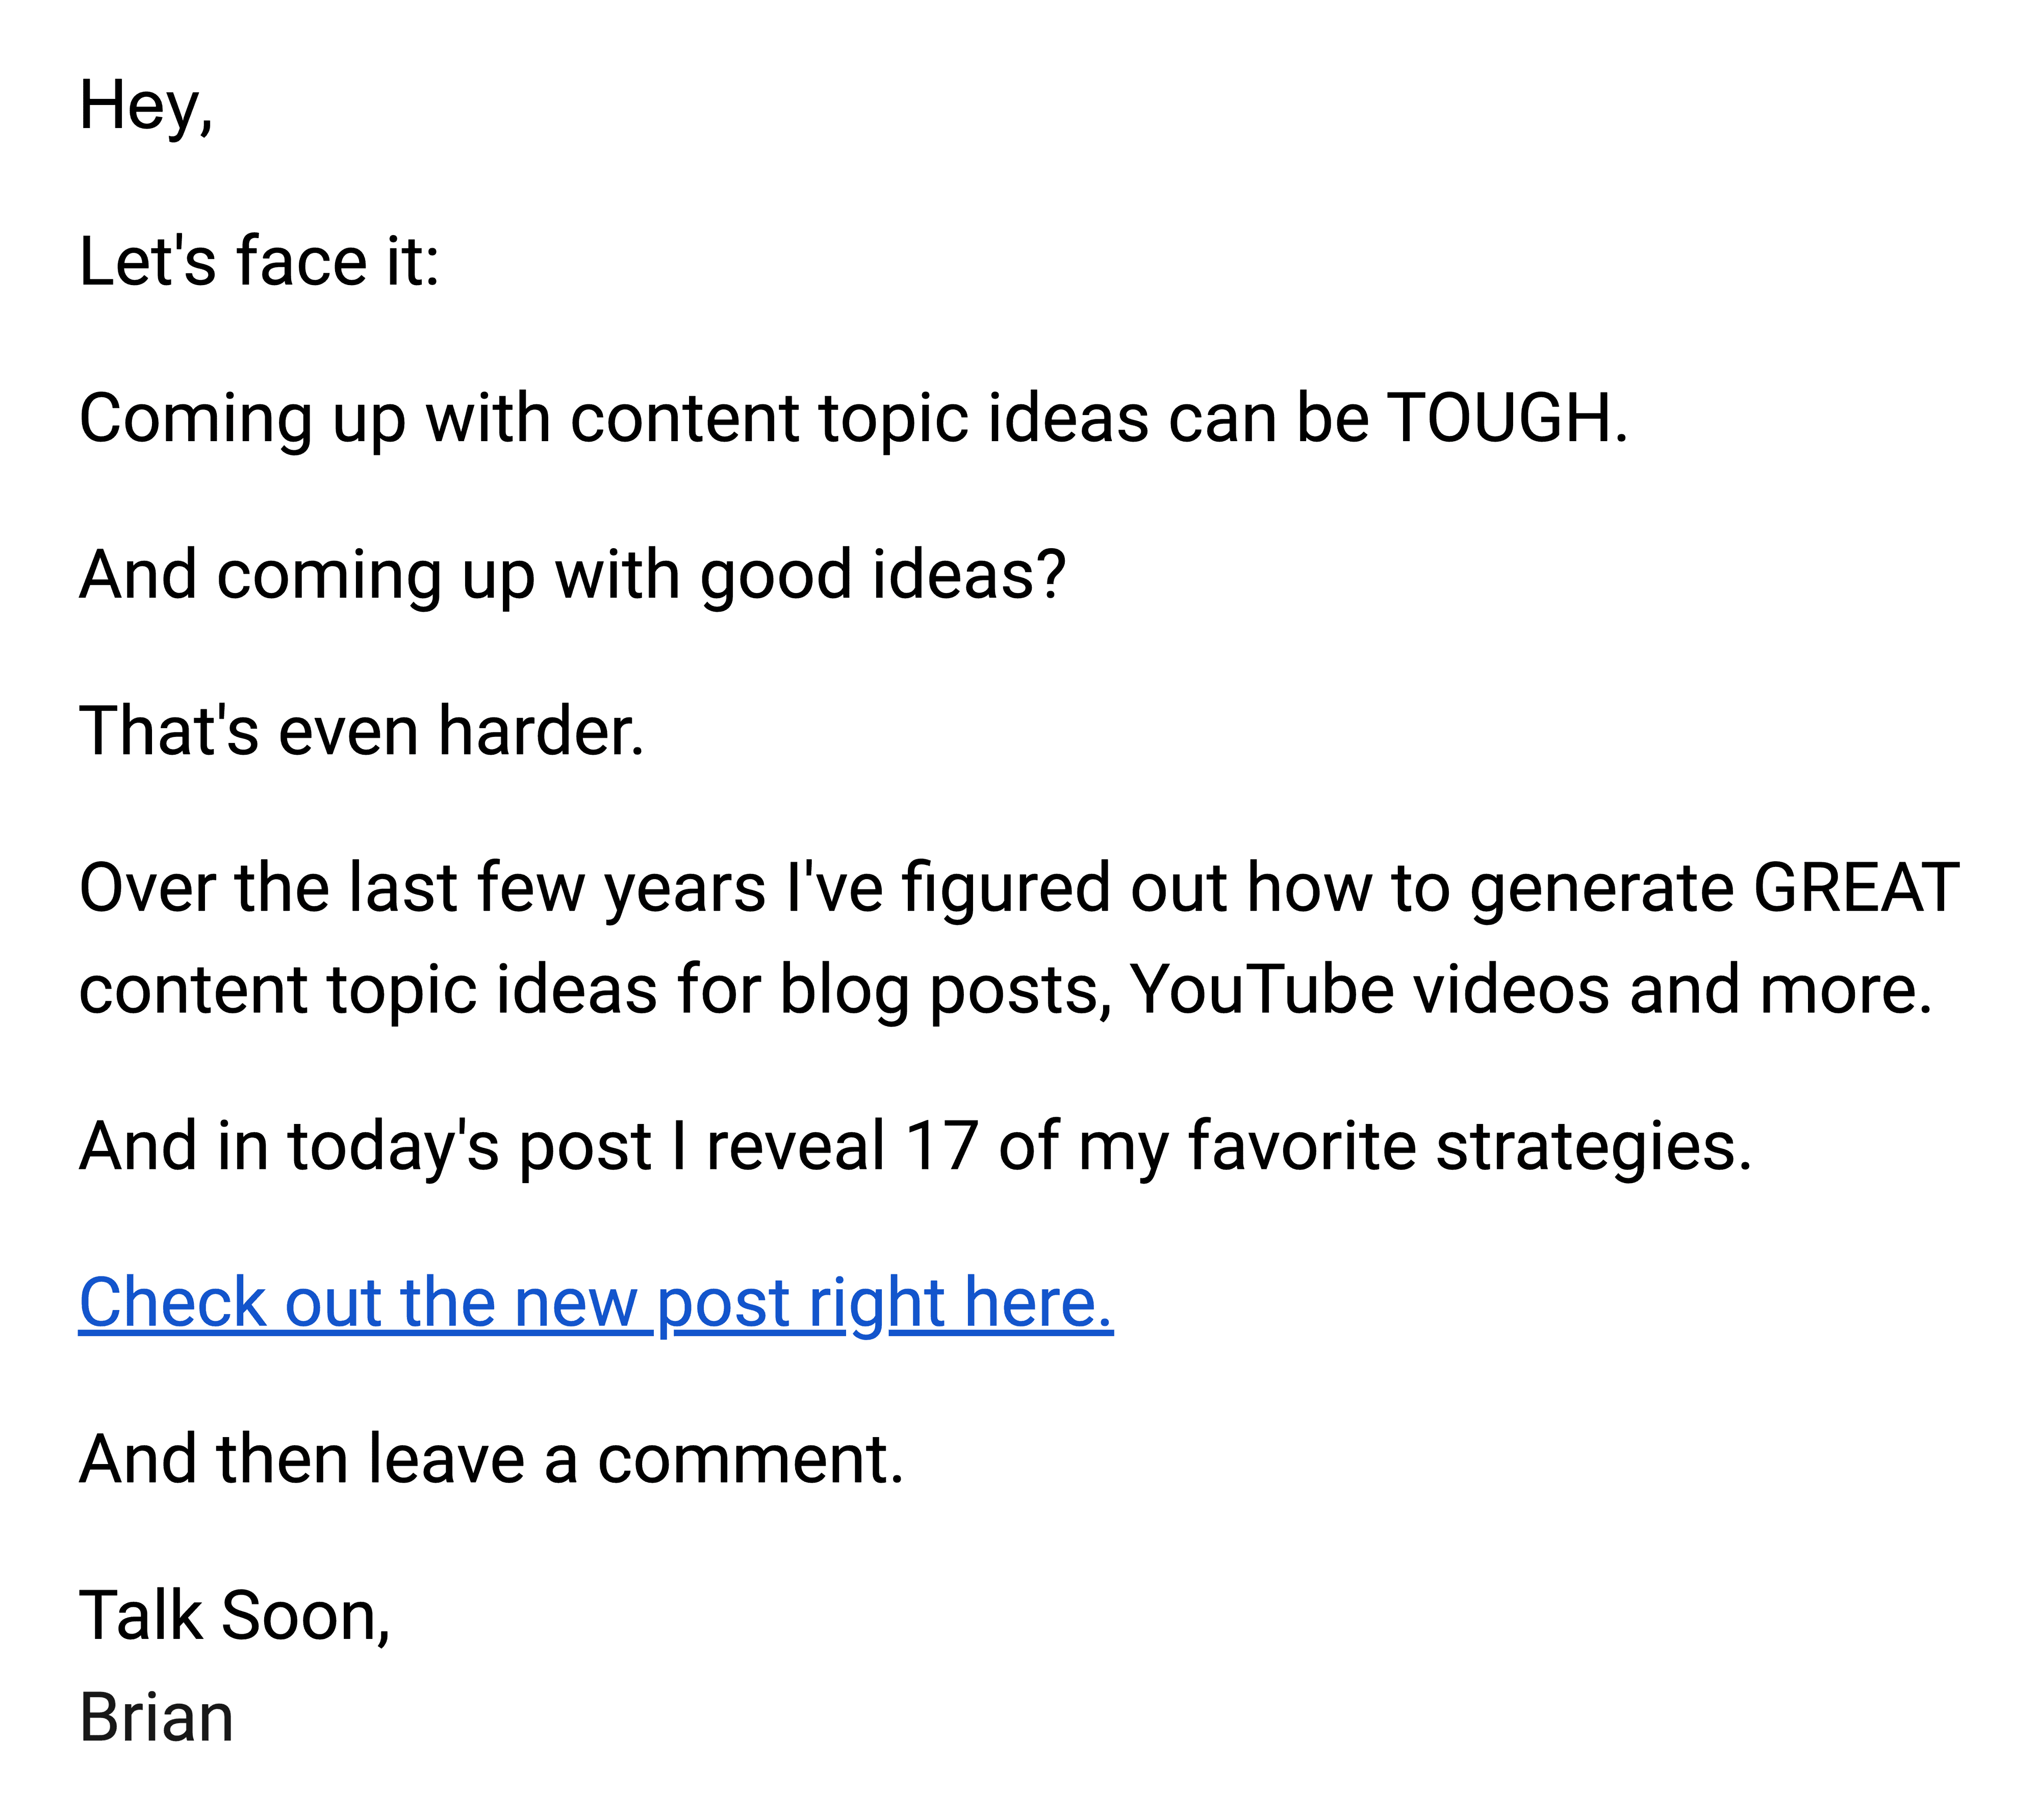Click 'And coming up with good ideas?' sentence
The height and width of the screenshot is (1820, 2040).
click(x=573, y=576)
